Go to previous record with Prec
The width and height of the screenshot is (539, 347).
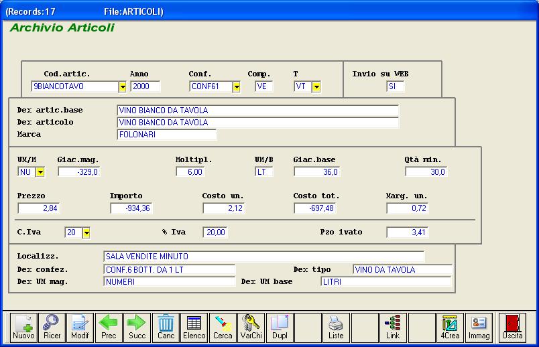click(x=109, y=328)
